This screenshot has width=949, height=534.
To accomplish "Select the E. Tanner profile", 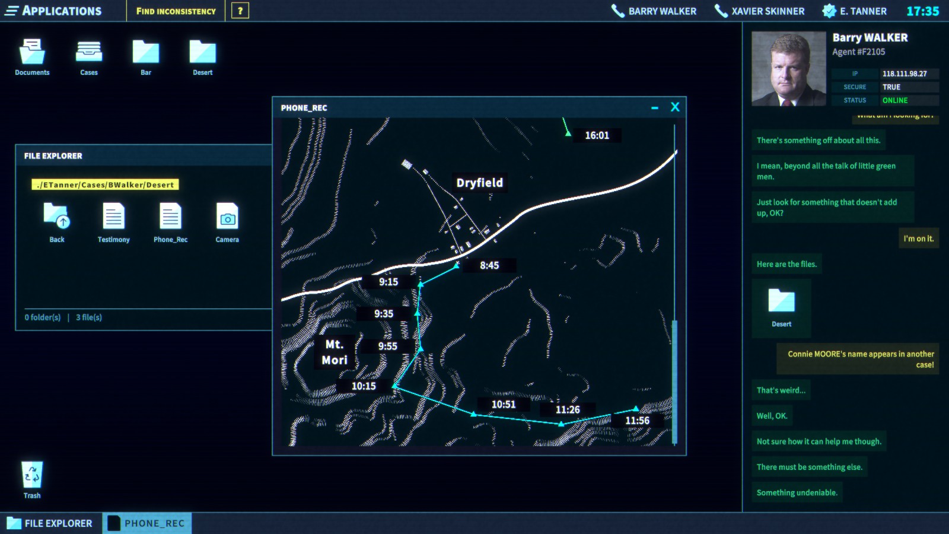I will tap(855, 11).
